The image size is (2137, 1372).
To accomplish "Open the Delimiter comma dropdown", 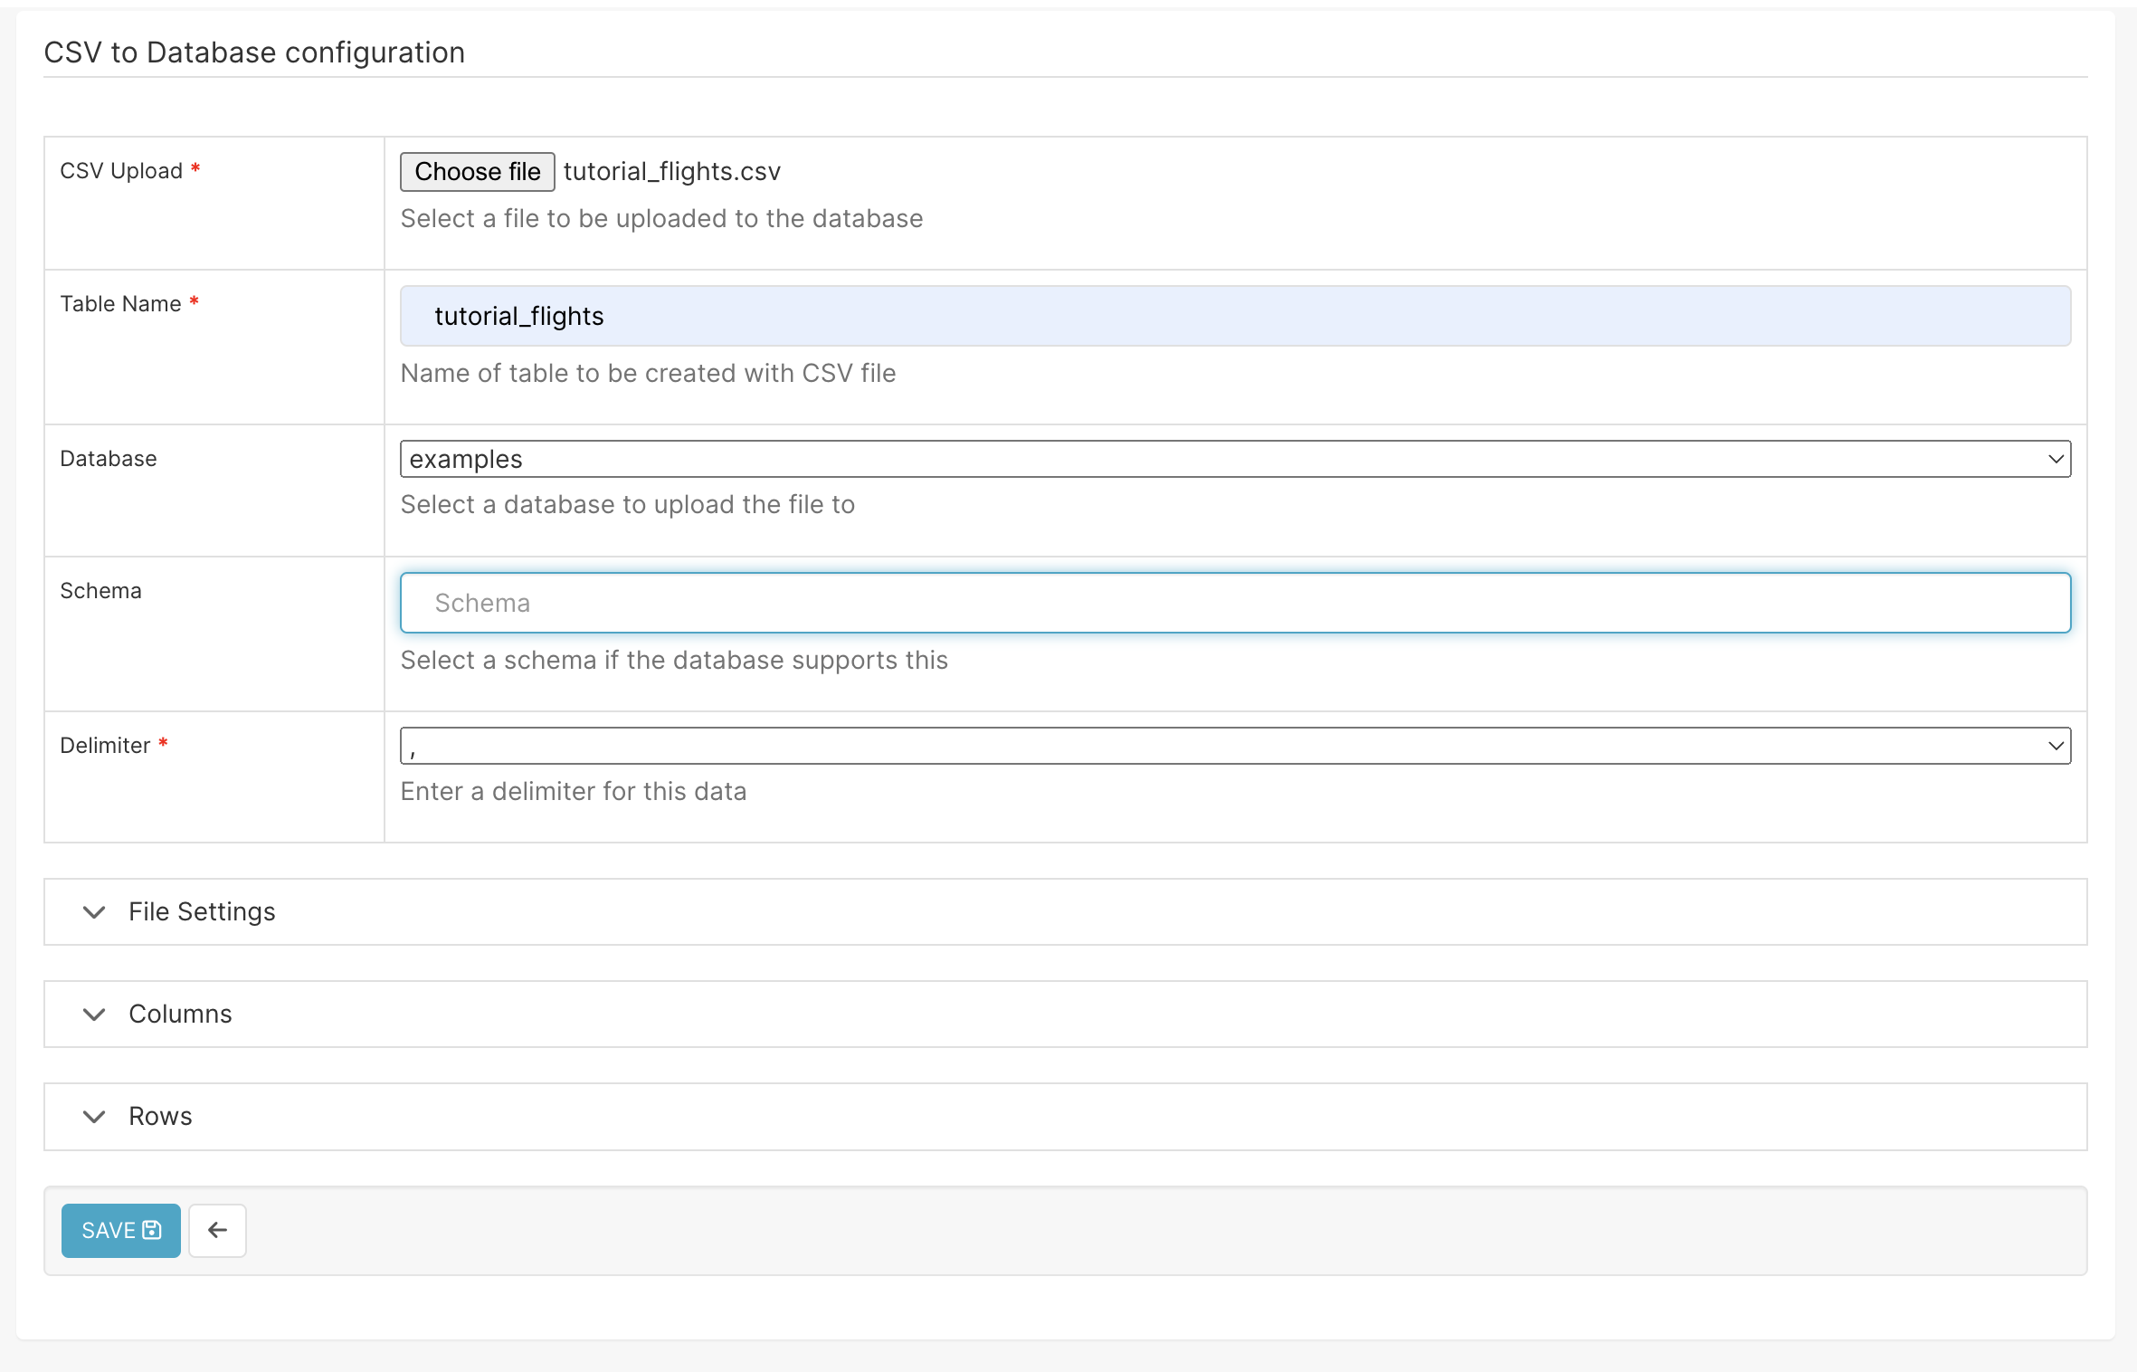I will (x=1234, y=747).
